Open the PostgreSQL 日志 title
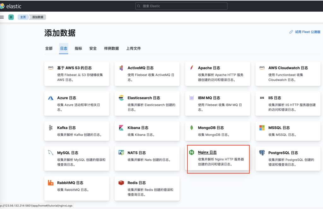The image size is (323, 209). tap(283, 153)
